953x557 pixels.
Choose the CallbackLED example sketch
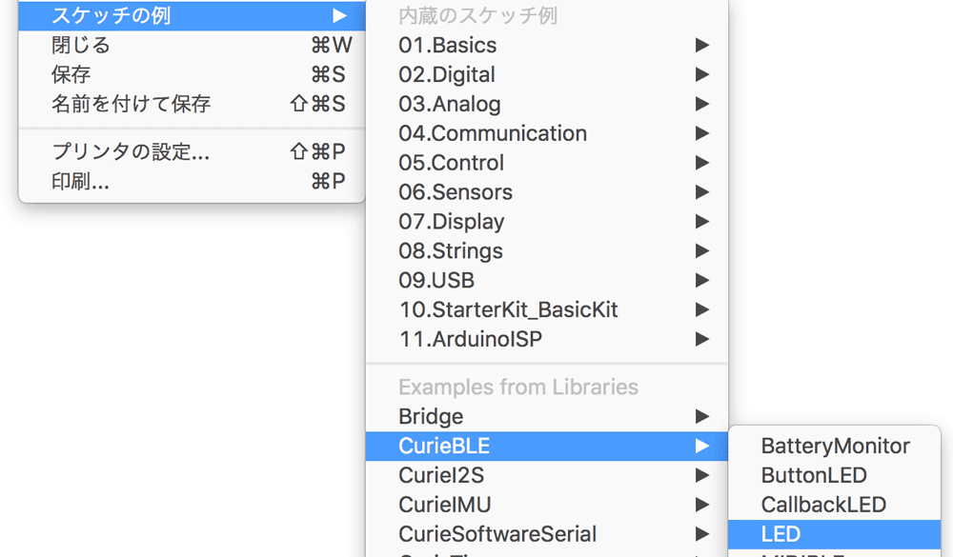(x=835, y=504)
